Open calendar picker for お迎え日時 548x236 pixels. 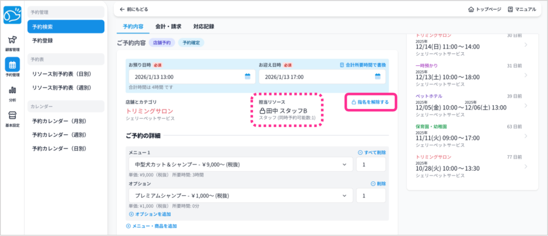pyautogui.click(x=377, y=77)
